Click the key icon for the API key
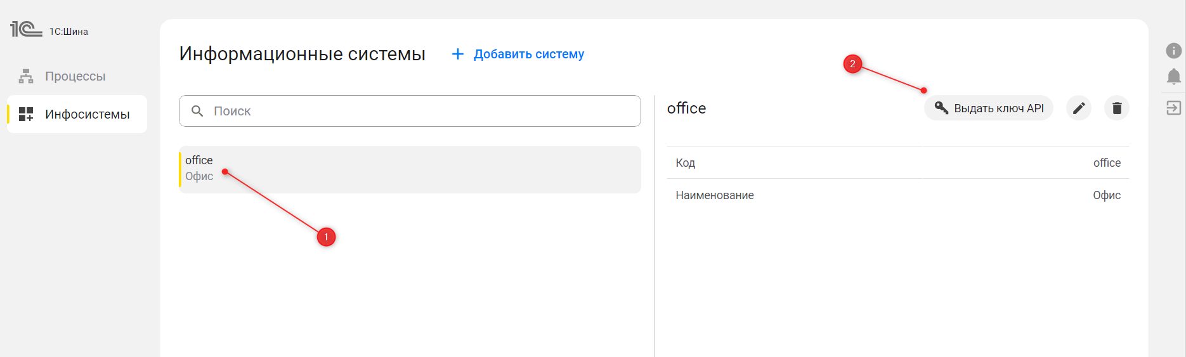The height and width of the screenshot is (357, 1186). [941, 108]
